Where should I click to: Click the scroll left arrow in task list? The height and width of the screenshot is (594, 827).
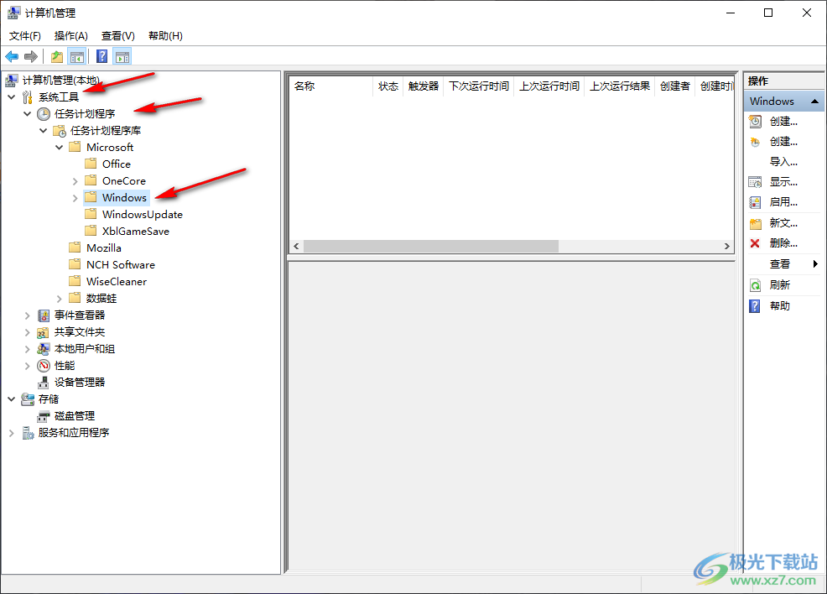tap(296, 247)
